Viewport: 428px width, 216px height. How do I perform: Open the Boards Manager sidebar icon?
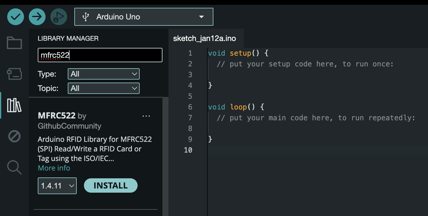(14, 74)
